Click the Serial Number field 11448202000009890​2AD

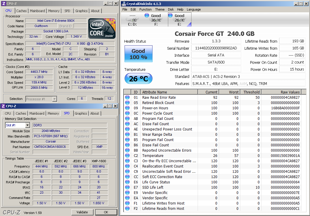[x=216, y=48]
